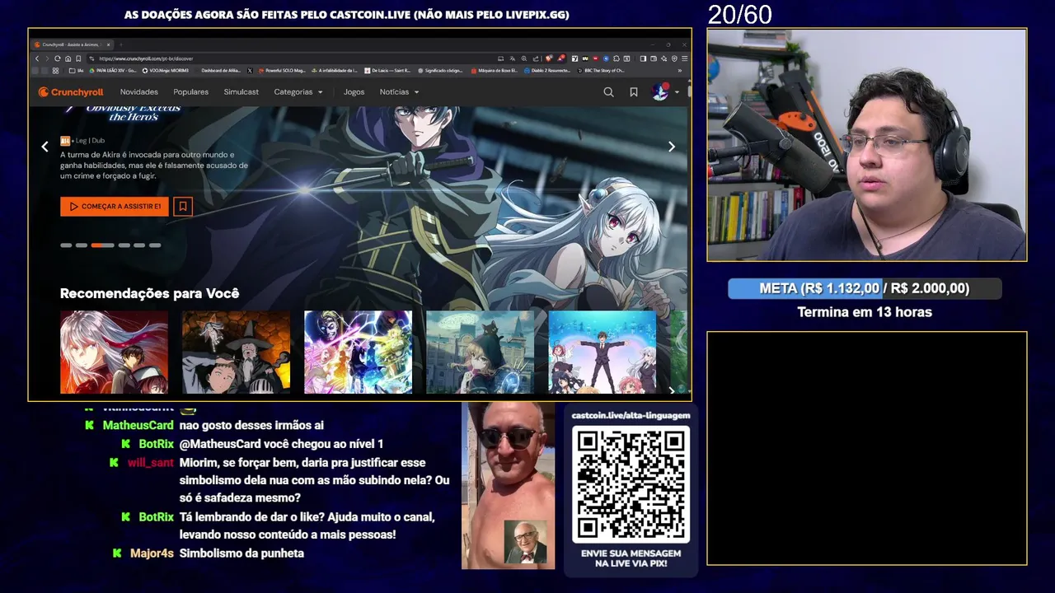Open the Novidades menu item
Image resolution: width=1055 pixels, height=593 pixels.
[x=138, y=92]
